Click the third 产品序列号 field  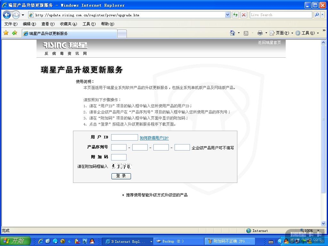pyautogui.click(x=161, y=147)
